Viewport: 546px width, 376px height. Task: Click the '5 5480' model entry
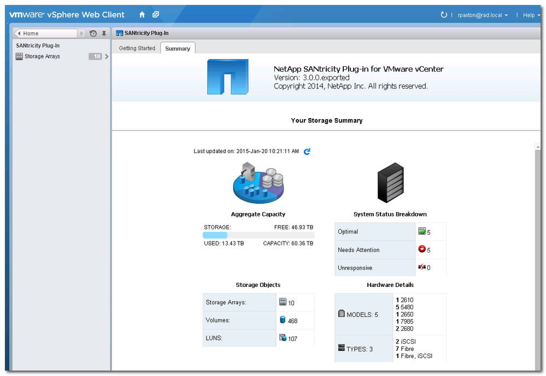(404, 307)
